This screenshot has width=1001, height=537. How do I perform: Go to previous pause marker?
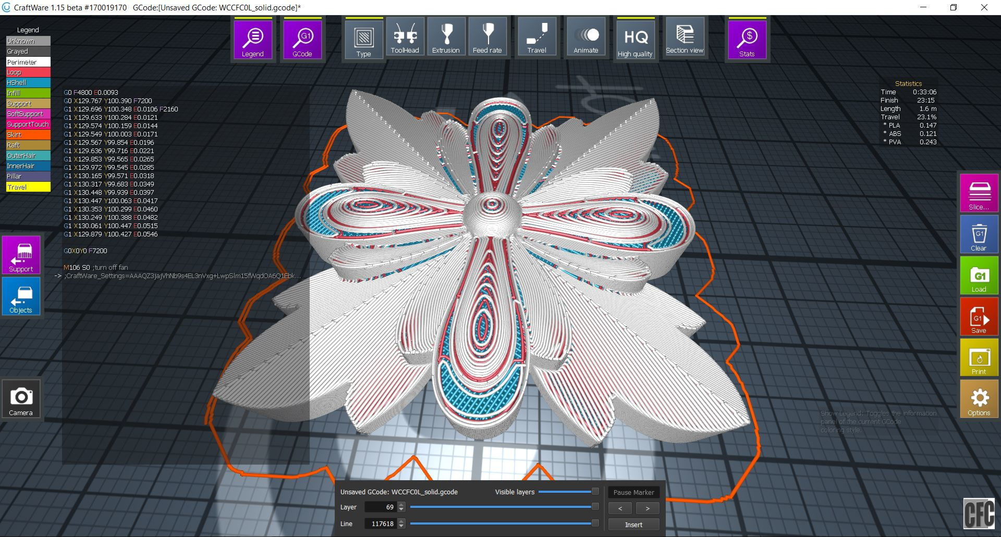[x=620, y=508]
